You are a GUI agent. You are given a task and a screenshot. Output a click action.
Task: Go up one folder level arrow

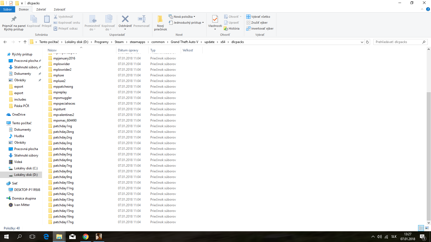tap(25, 42)
